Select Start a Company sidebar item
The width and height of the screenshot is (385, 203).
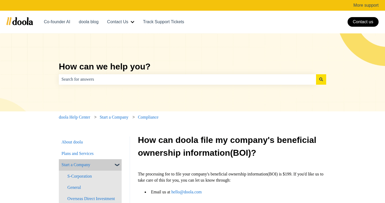tap(90, 165)
